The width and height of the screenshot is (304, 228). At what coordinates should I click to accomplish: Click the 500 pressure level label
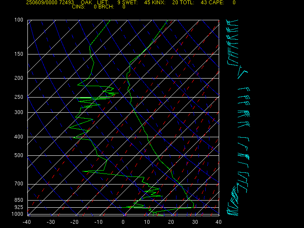(19, 155)
